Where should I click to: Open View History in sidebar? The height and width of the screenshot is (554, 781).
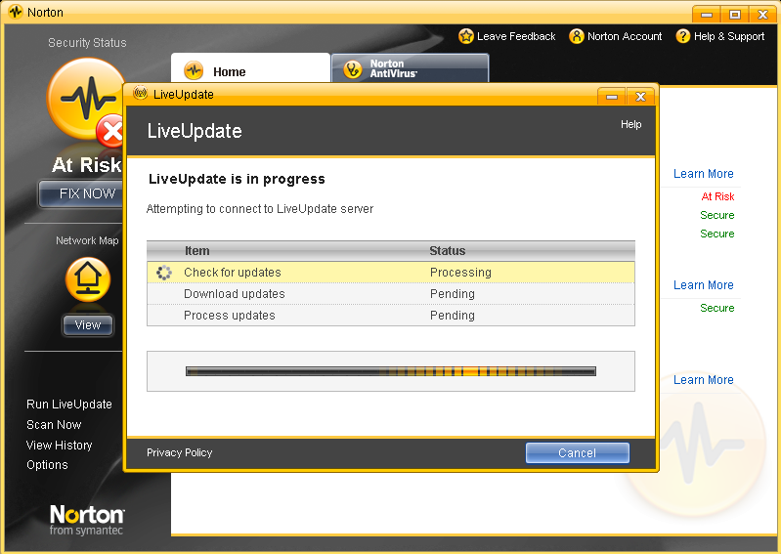(60, 445)
